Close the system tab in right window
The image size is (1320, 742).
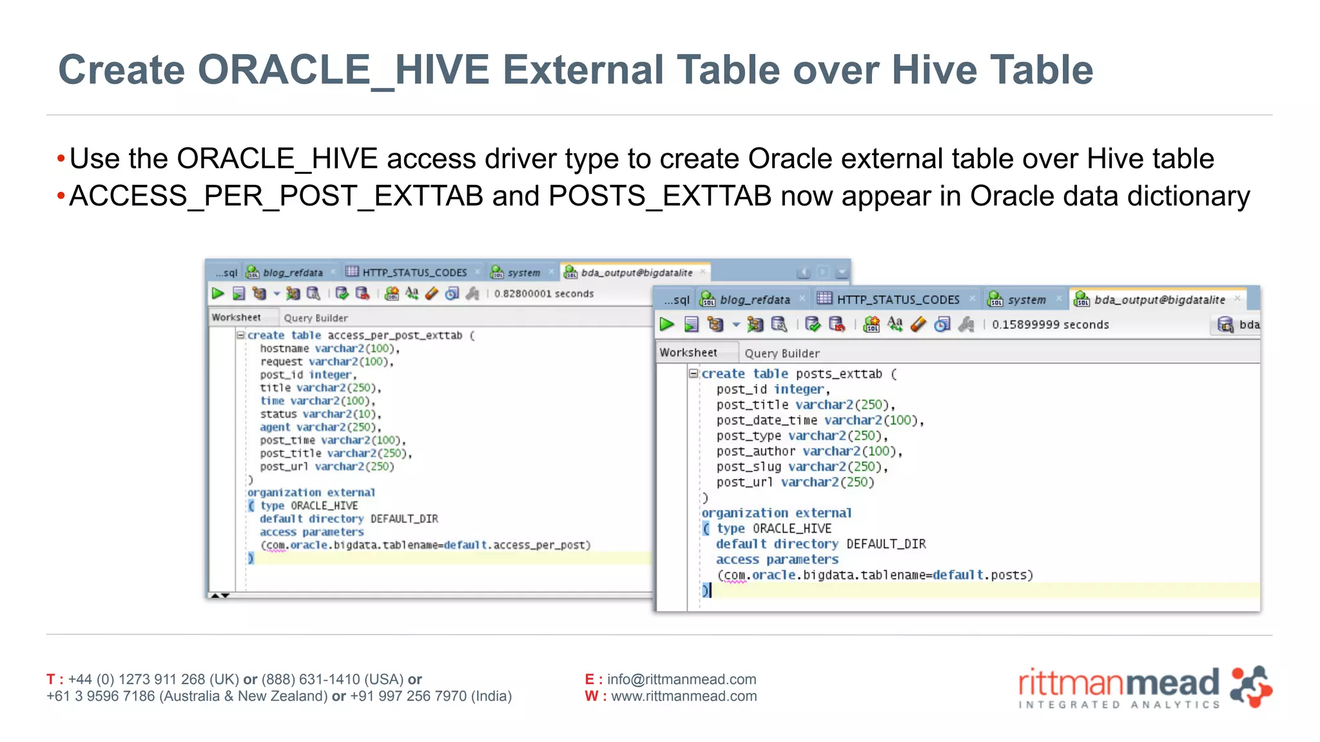pyautogui.click(x=1058, y=299)
